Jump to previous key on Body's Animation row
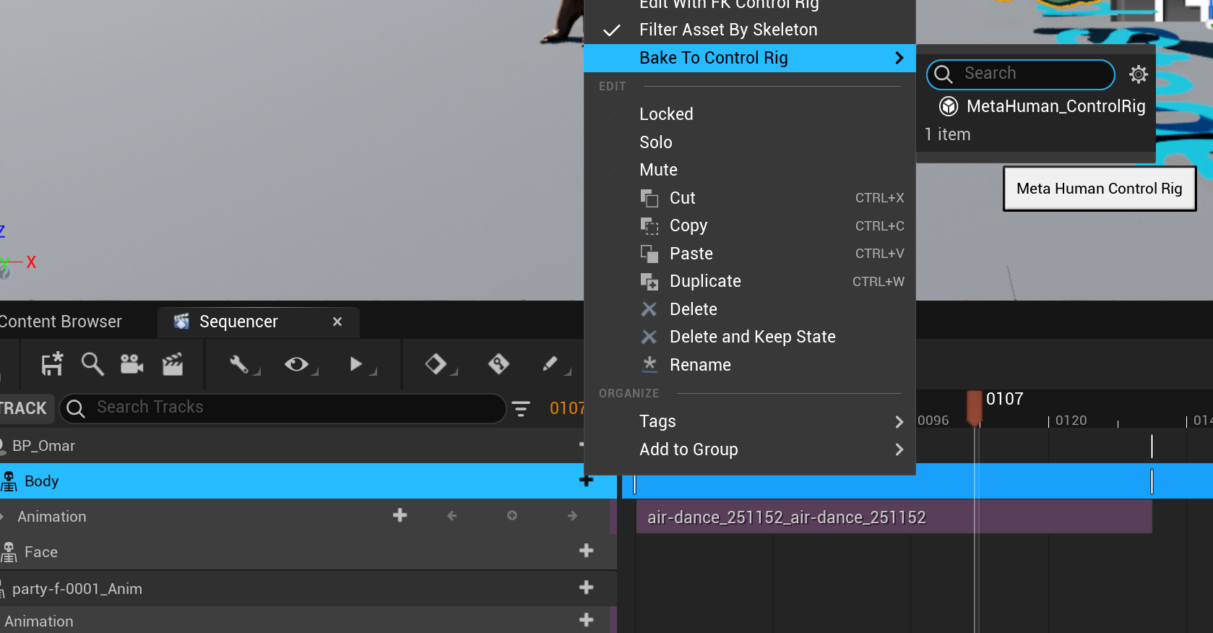The height and width of the screenshot is (633, 1213). (452, 516)
